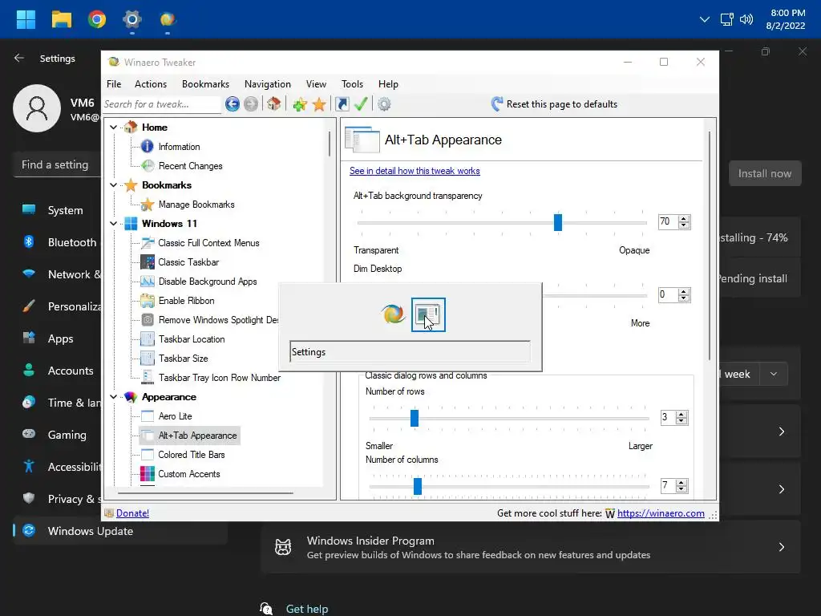
Task: Open Winaero settings gear icon in toolbar
Action: [x=384, y=104]
